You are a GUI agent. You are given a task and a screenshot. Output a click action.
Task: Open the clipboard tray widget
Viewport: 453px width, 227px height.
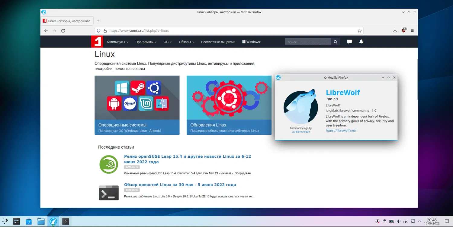(x=384, y=222)
